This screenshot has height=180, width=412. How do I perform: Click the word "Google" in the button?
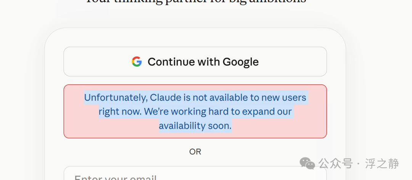241,62
